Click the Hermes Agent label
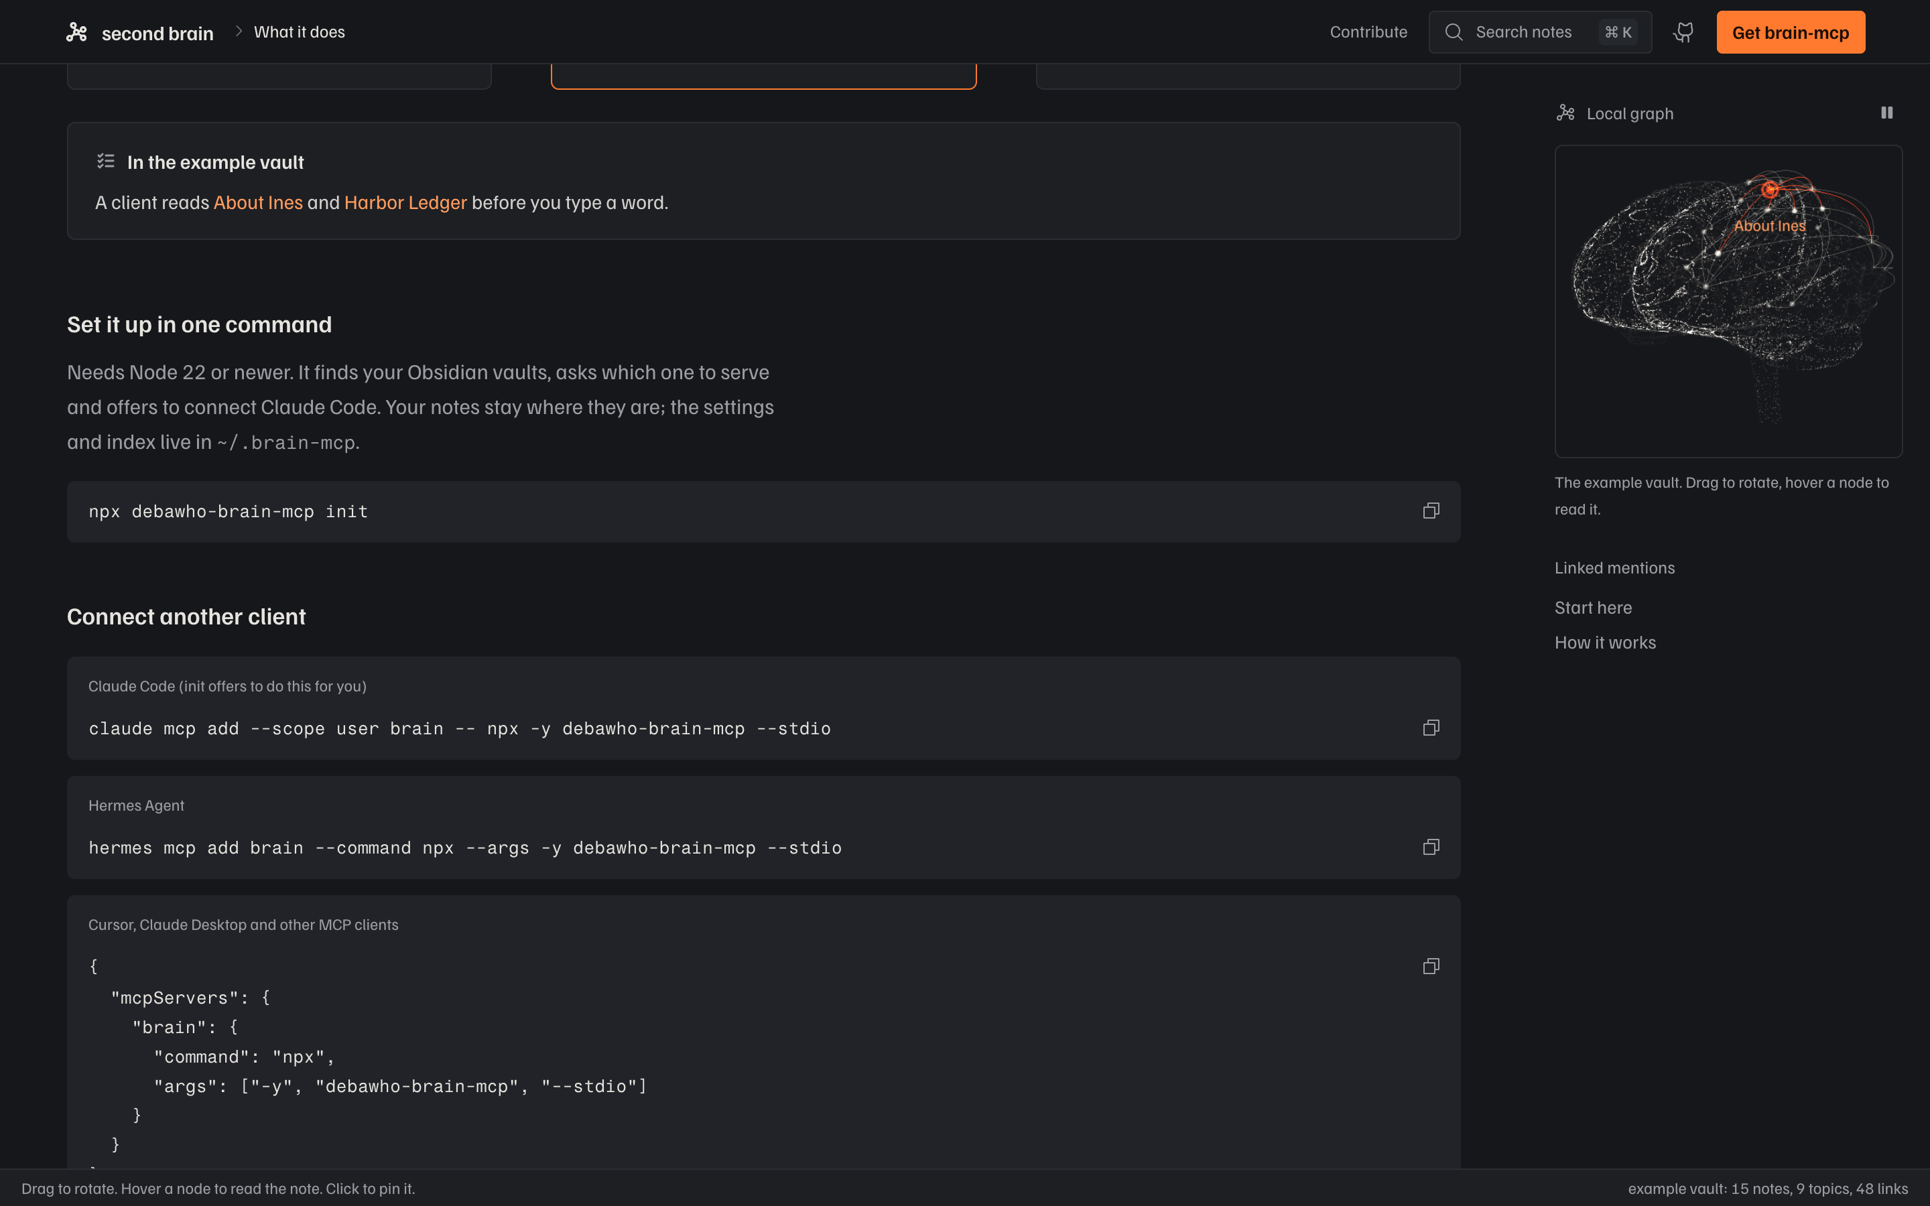Image resolution: width=1930 pixels, height=1206 pixels. click(137, 805)
